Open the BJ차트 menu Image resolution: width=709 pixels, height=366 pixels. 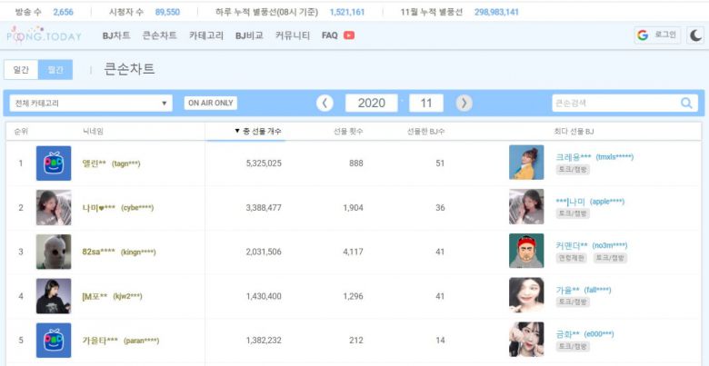[116, 35]
